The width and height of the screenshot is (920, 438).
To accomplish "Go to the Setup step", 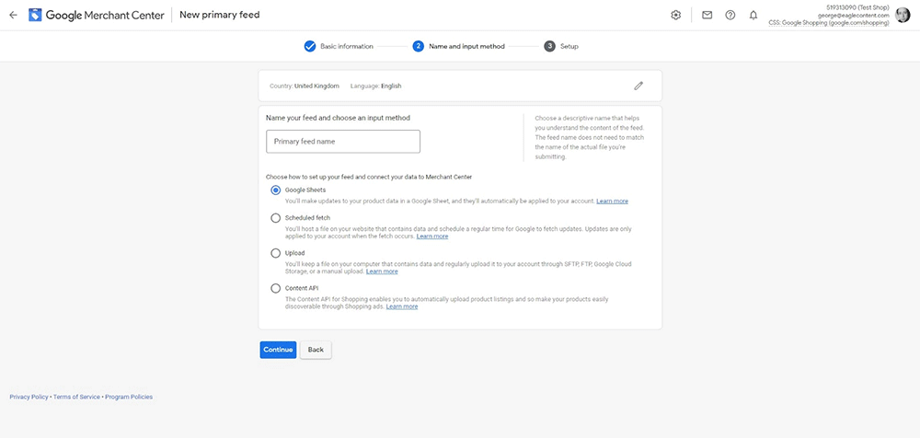I will pyautogui.click(x=561, y=46).
